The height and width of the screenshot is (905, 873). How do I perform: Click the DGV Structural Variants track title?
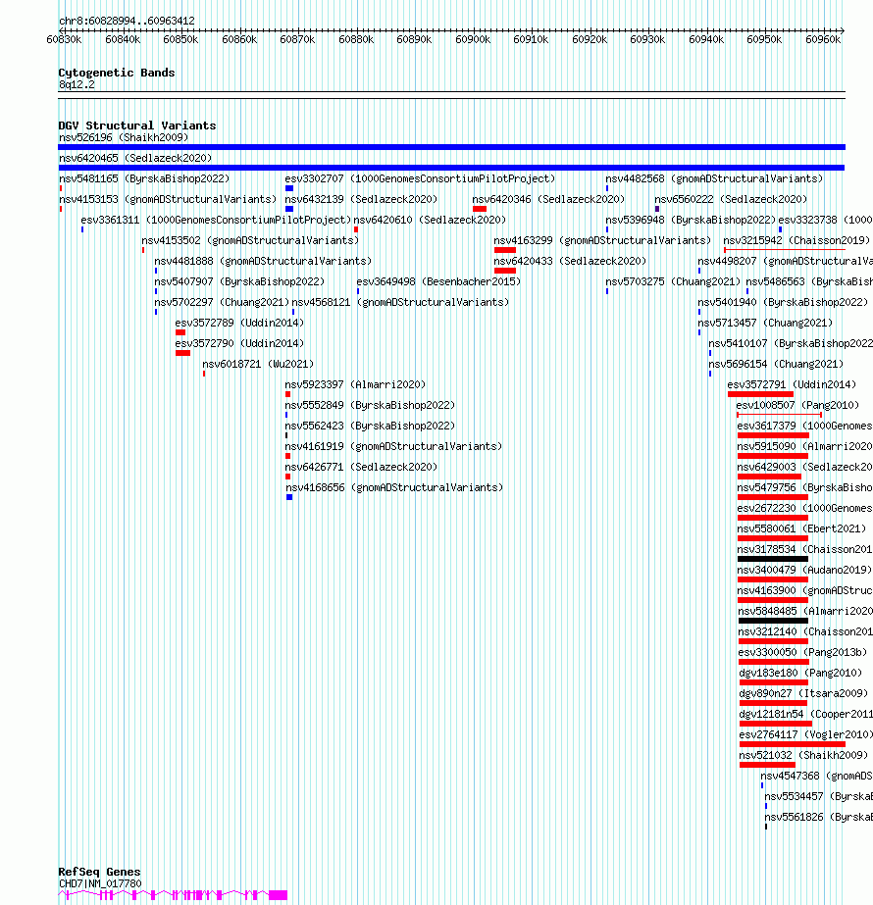tap(137, 126)
